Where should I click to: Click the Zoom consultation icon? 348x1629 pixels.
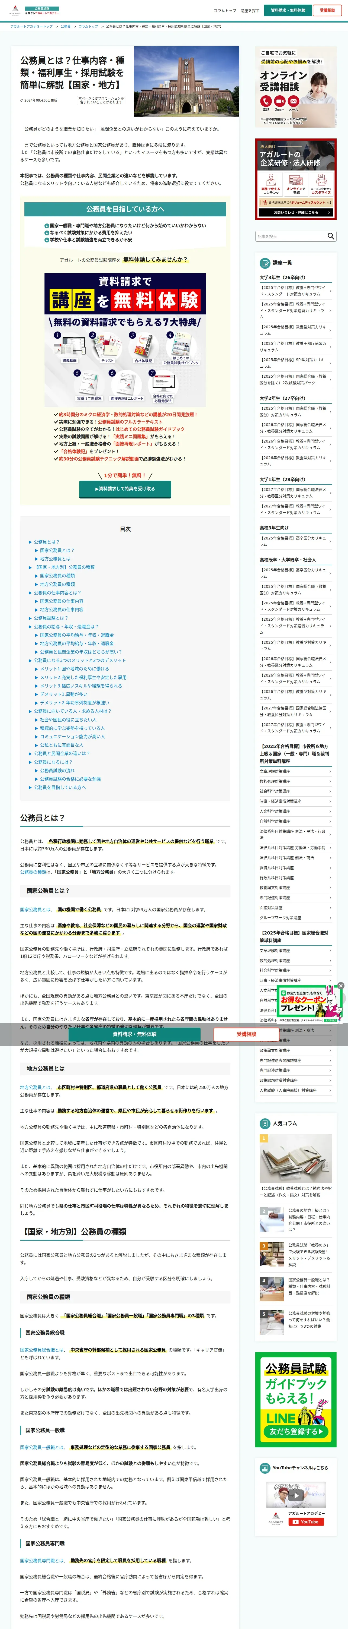point(280,101)
